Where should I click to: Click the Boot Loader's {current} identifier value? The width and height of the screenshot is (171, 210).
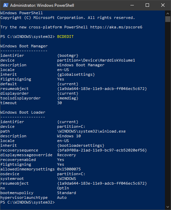coord(68,122)
